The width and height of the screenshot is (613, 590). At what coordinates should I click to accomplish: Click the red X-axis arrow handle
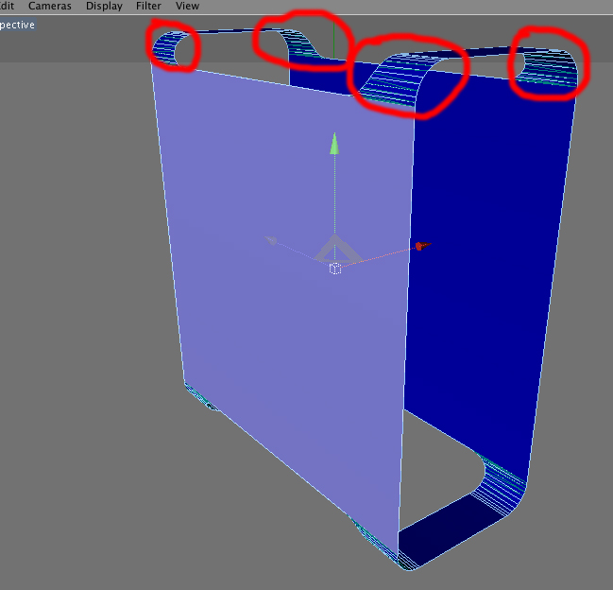(423, 246)
